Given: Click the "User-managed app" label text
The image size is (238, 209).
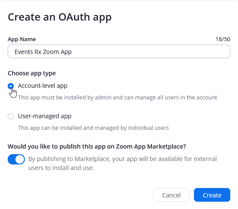Looking at the screenshot, I should point(45,116).
